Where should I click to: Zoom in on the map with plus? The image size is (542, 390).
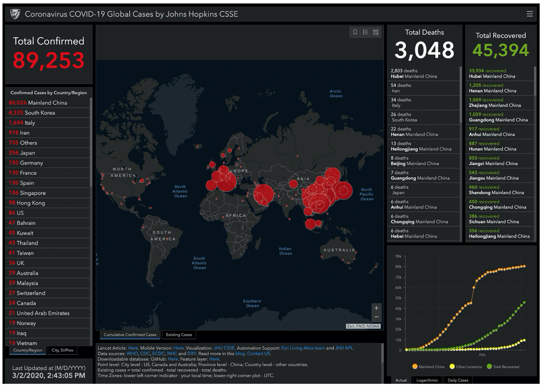pos(376,308)
